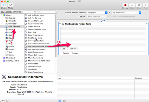The width and height of the screenshot is (149, 102).
Task: Enable Output replaces selected text checkbox
Action: tap(110, 17)
